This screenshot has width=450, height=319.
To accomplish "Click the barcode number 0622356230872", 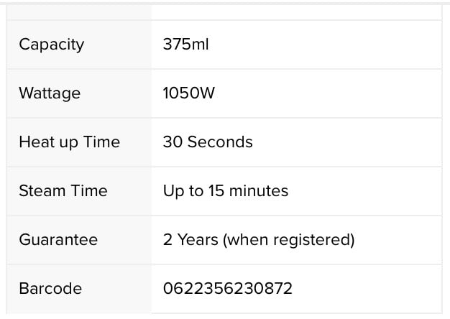I will [x=228, y=289].
